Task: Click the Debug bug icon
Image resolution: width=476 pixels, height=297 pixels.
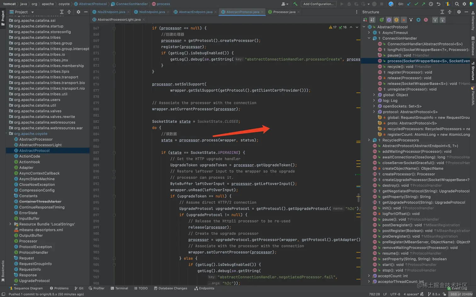Action: pos(349,4)
